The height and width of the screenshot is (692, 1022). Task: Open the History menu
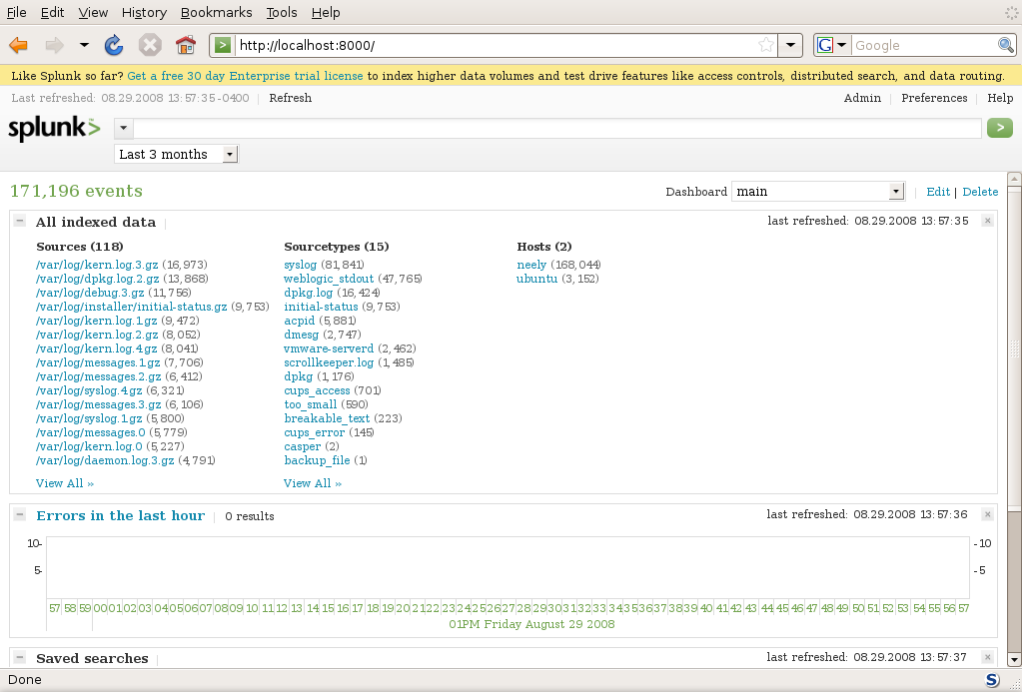[x=144, y=12]
